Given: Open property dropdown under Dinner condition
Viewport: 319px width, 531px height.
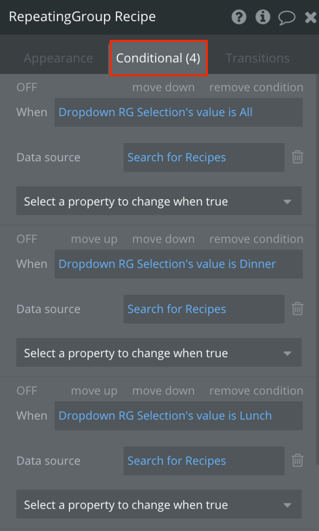Looking at the screenshot, I should 159,353.
